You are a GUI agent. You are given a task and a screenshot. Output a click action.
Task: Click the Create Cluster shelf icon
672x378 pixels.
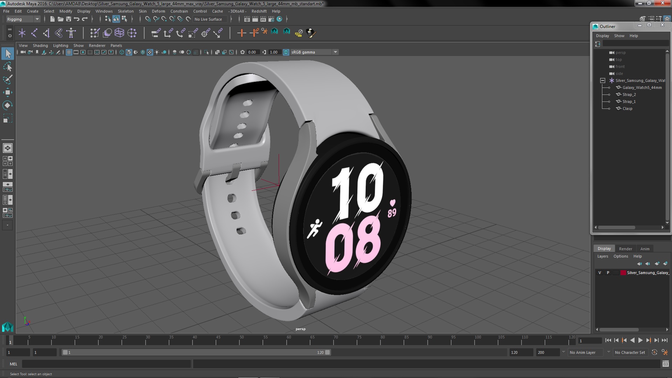point(132,33)
